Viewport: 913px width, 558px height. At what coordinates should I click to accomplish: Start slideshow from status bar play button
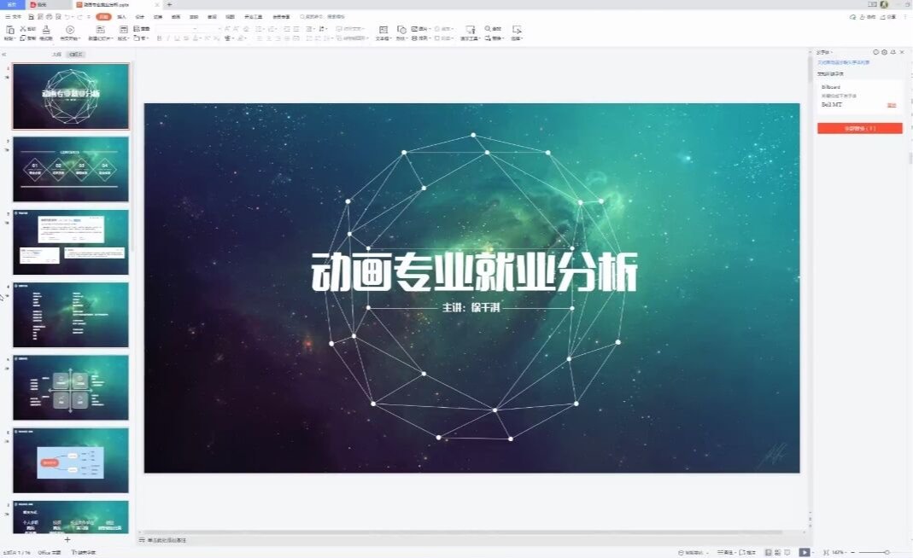click(x=804, y=552)
